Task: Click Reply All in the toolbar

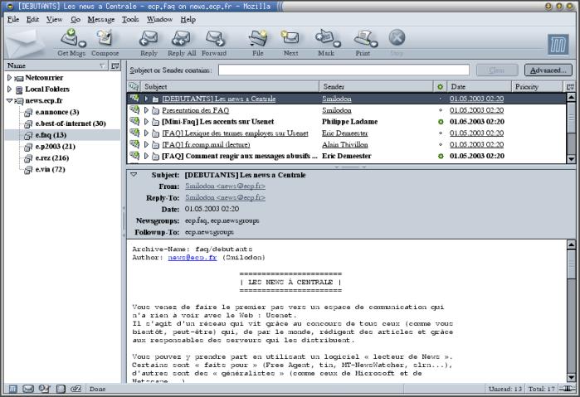Action: 182,40
